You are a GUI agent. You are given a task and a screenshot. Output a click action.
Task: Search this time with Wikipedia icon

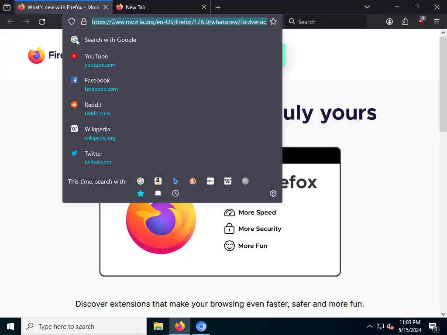point(228,181)
